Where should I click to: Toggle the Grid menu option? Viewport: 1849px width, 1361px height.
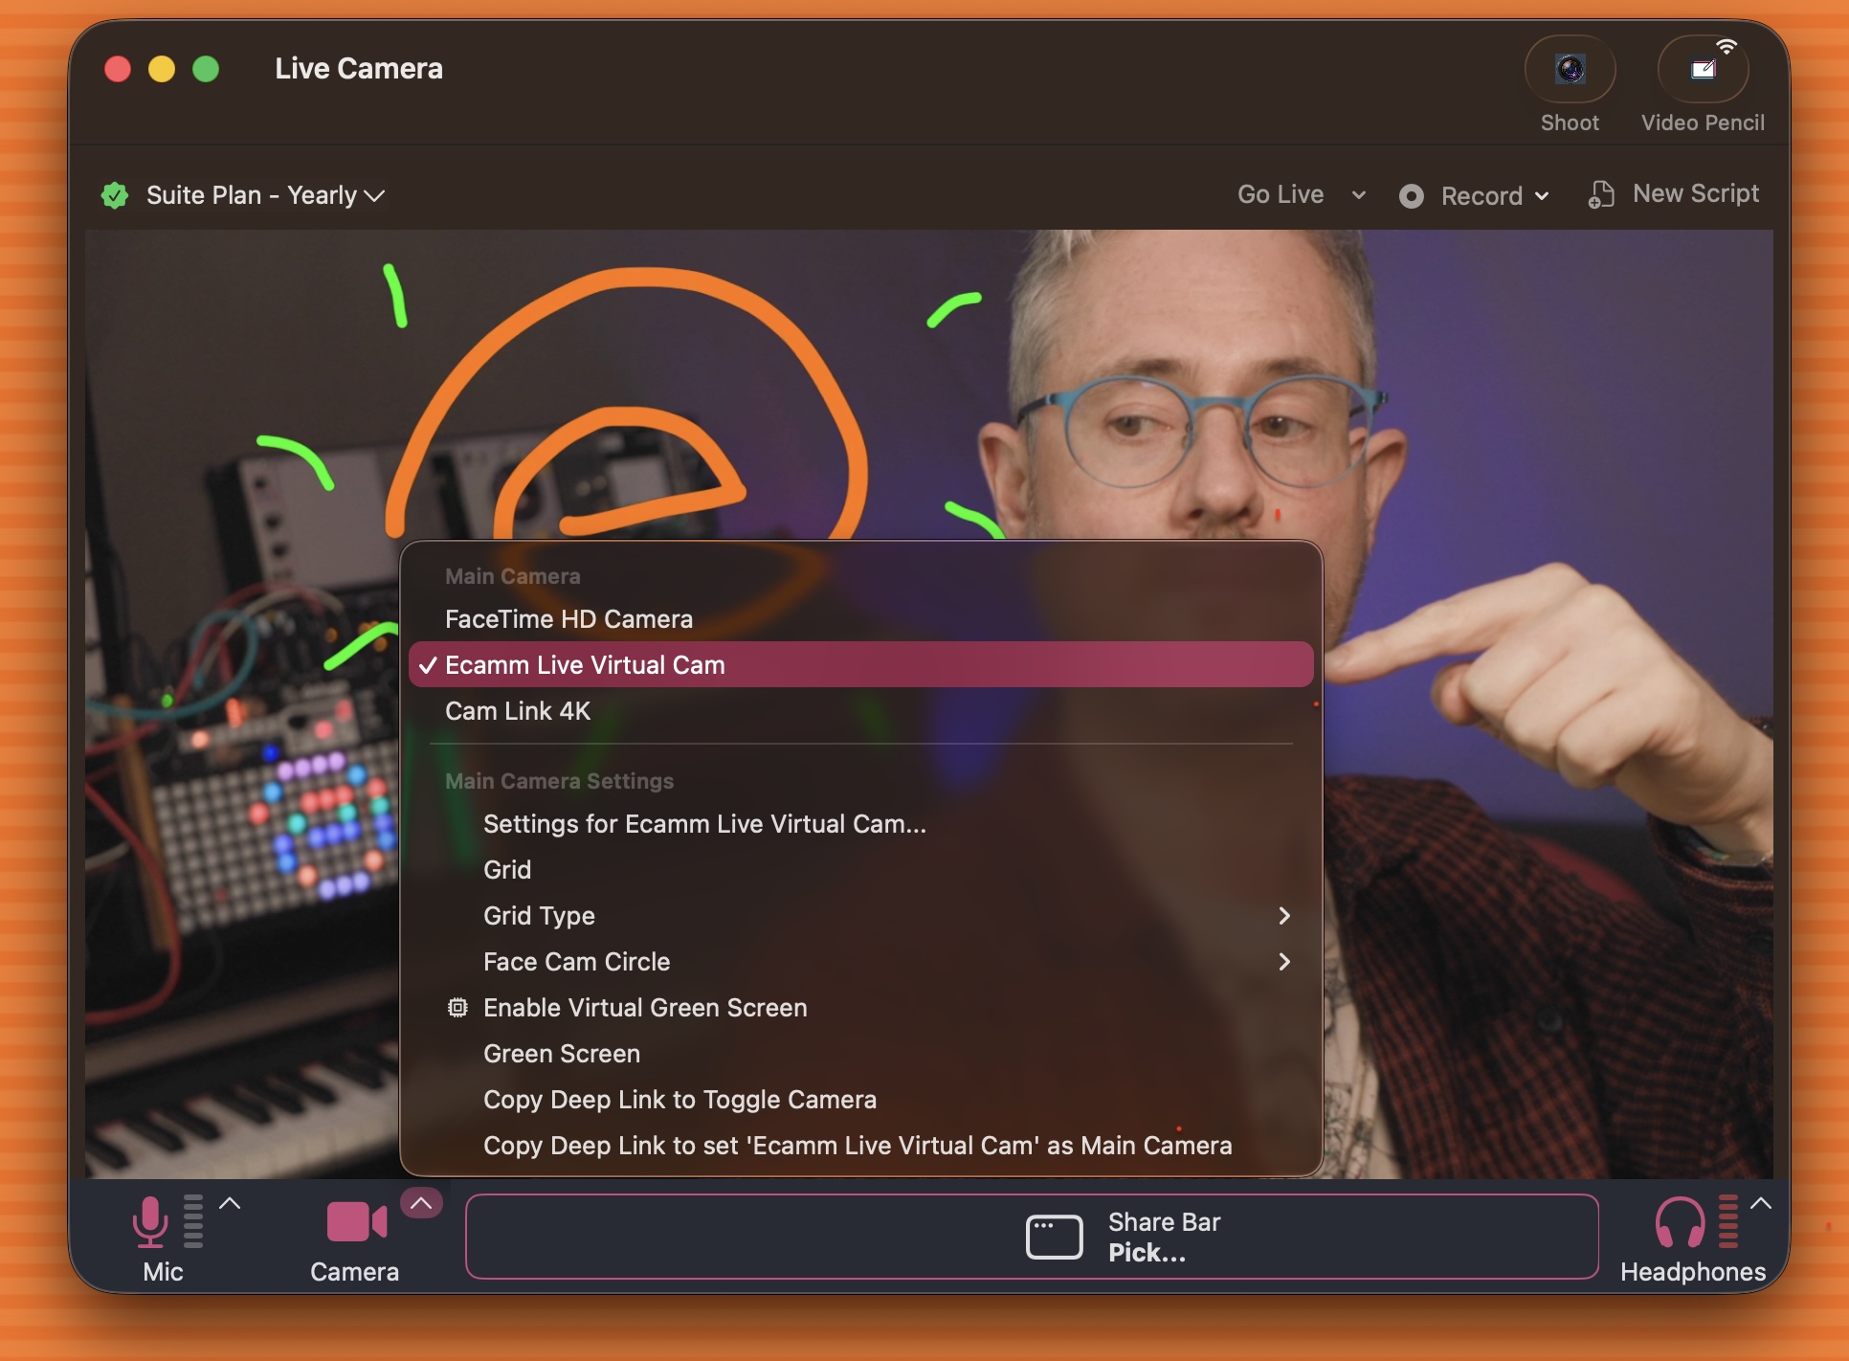click(860, 870)
